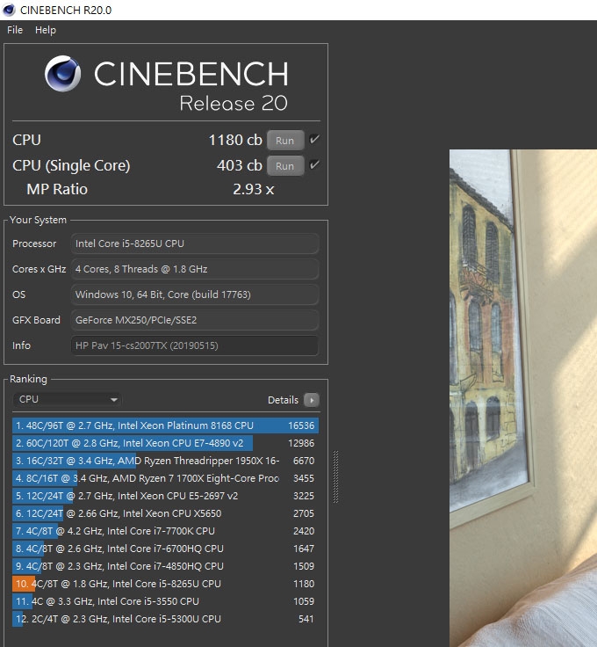The image size is (597, 647).
Task: Expand ranking Details arrow button
Action: [312, 400]
